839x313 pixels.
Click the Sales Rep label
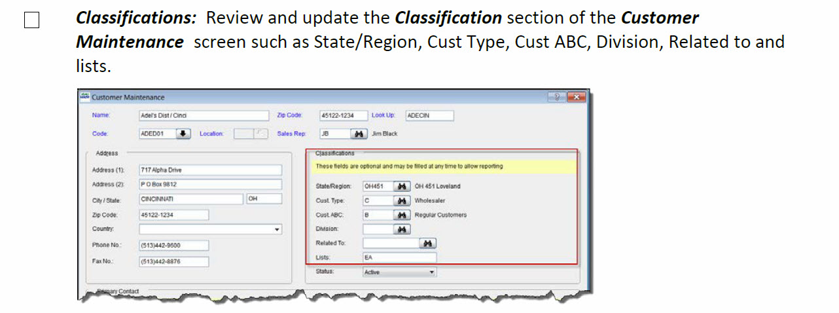pyautogui.click(x=291, y=134)
